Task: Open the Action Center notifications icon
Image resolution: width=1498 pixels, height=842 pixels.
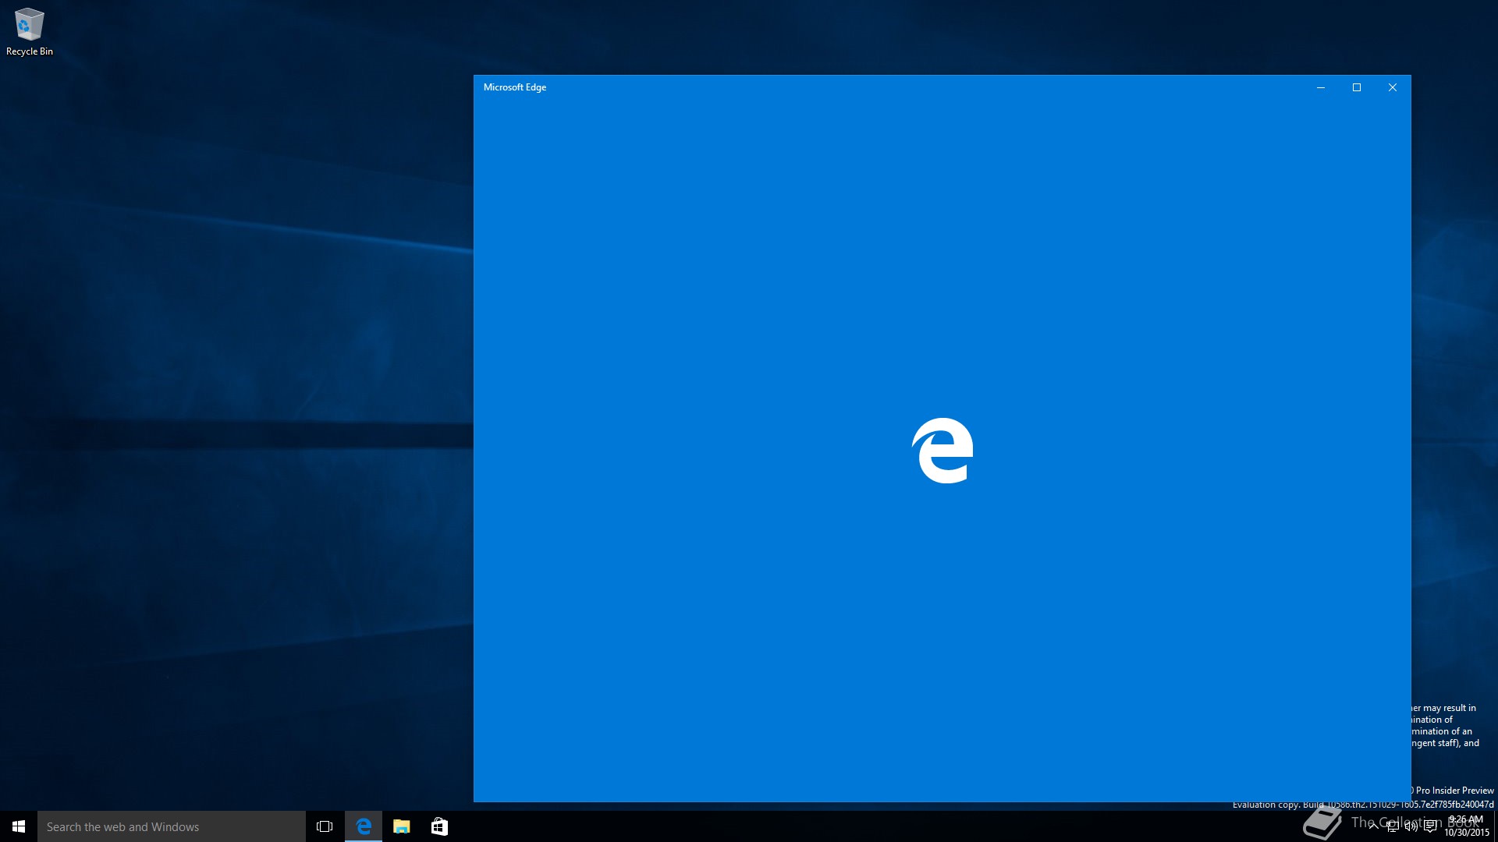Action: click(x=1430, y=826)
